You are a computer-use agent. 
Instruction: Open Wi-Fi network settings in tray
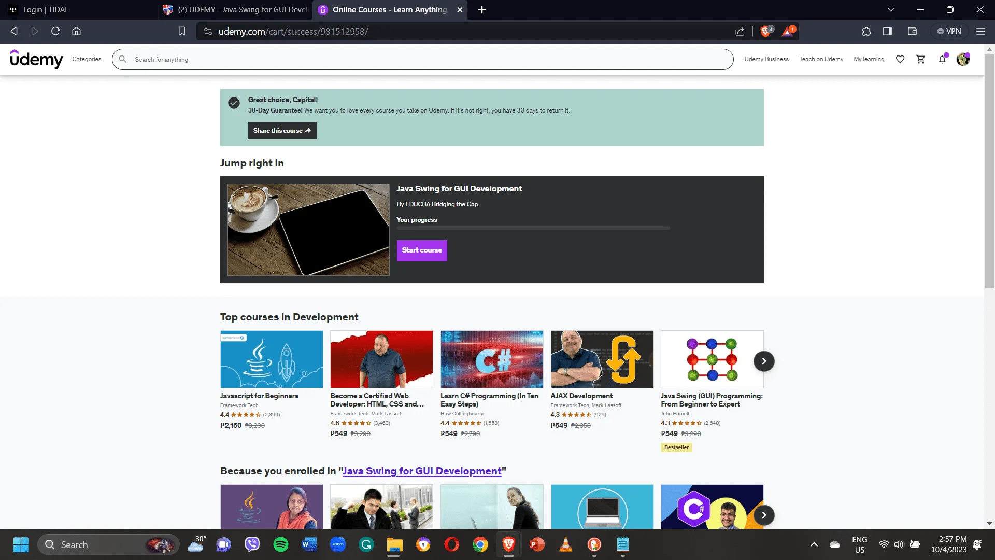tap(884, 544)
